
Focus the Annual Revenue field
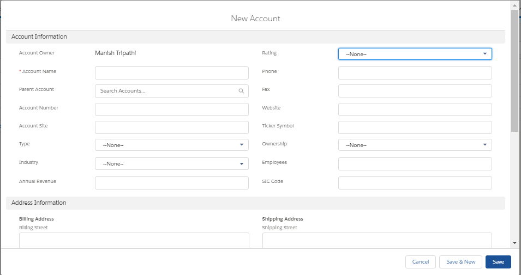tap(171, 183)
